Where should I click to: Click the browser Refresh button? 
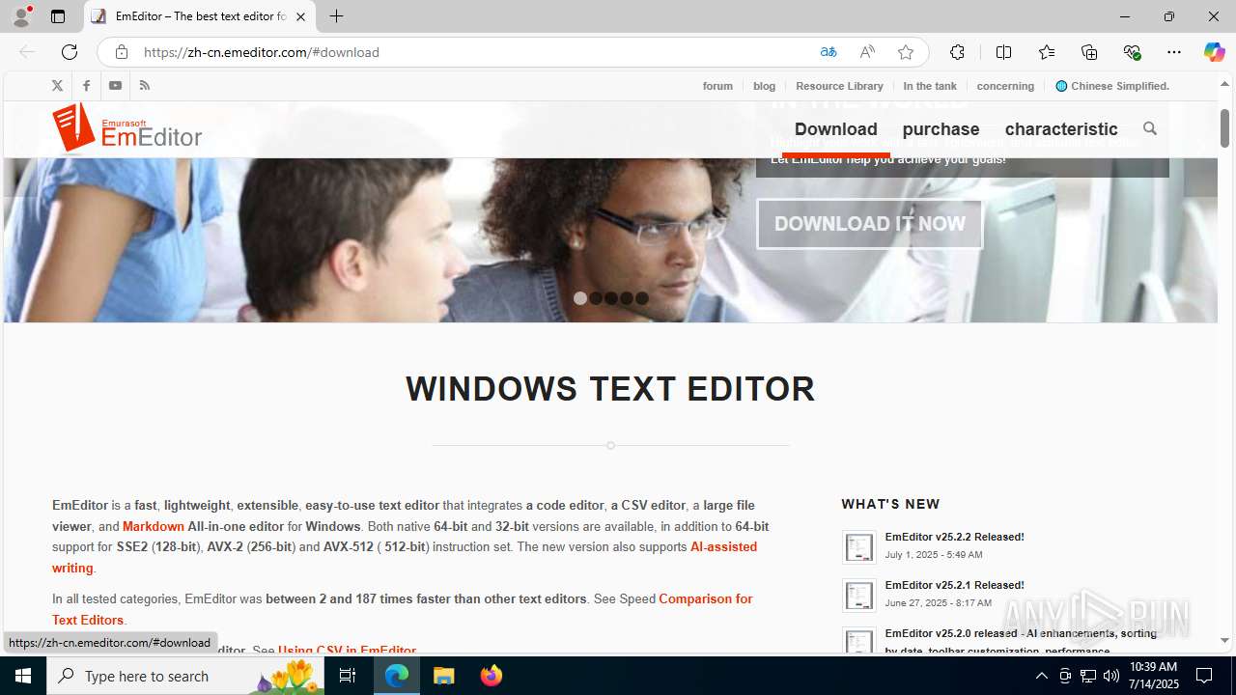click(70, 52)
